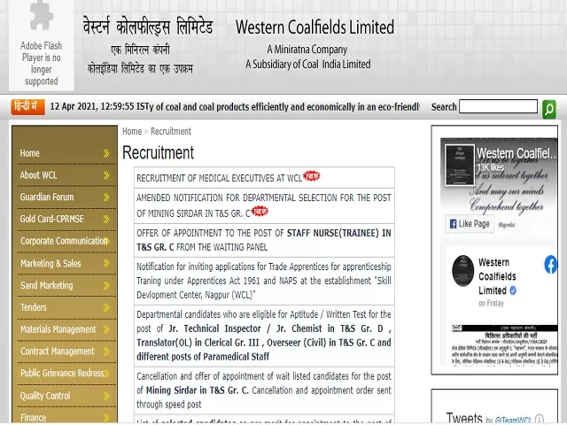Viewport: 567px width, 425px height.
Task: Expand the Quality Control arrow
Action: [x=106, y=396]
